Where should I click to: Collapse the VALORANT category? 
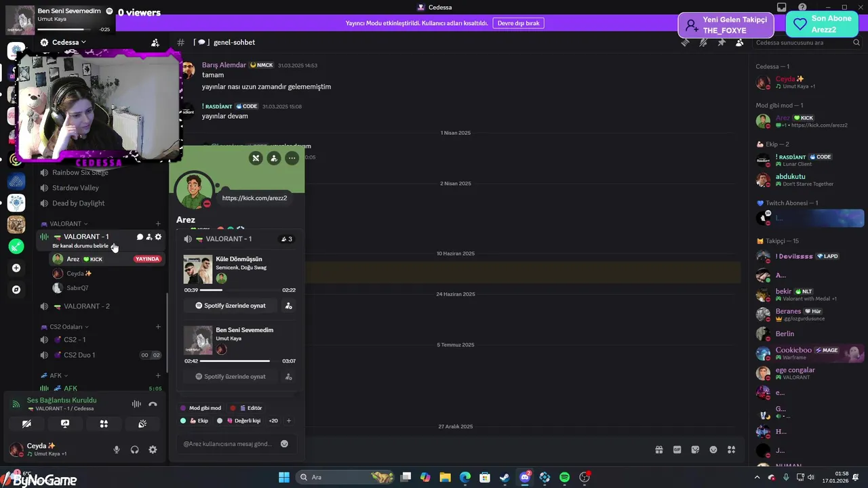click(64, 224)
